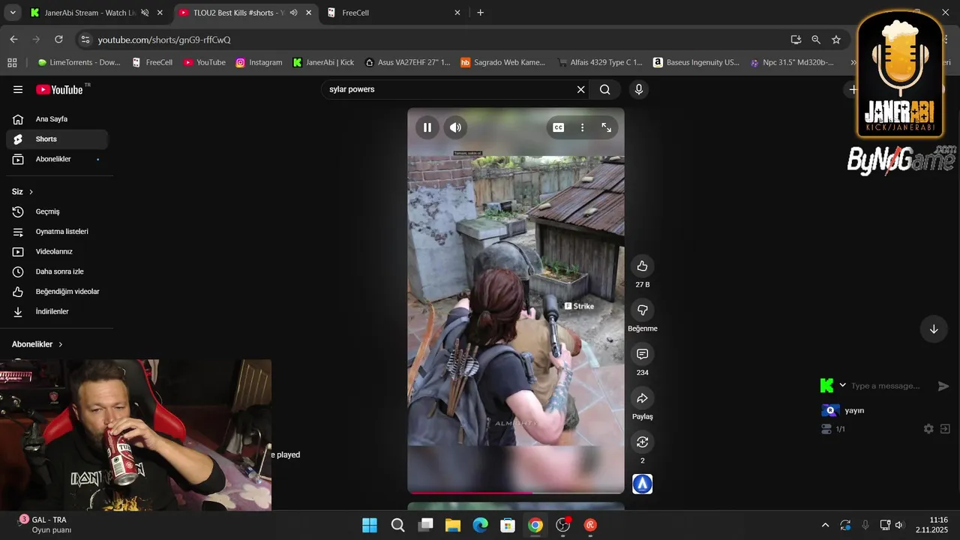Select the youtube.com/shorts URL in address bar

(164, 40)
